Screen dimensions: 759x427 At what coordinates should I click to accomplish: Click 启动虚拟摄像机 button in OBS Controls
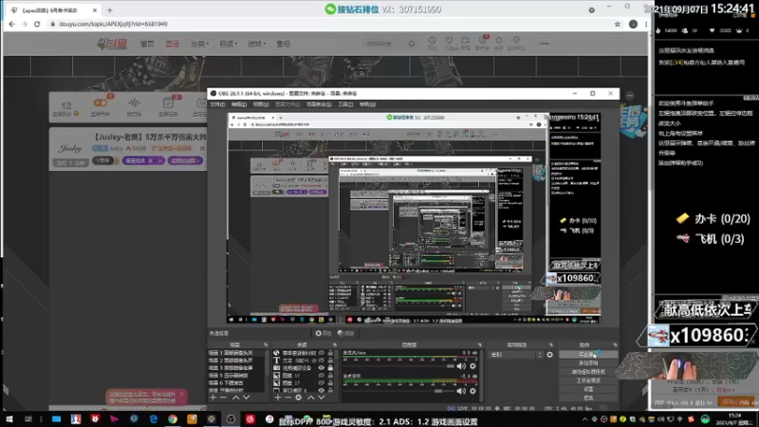[588, 372]
